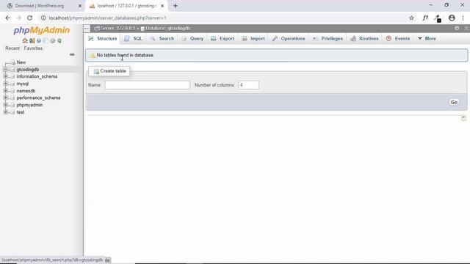Open the Operations tab

(x=289, y=39)
